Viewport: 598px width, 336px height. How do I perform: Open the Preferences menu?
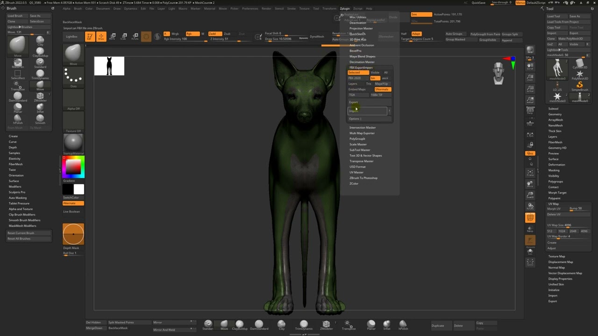tap(250, 8)
